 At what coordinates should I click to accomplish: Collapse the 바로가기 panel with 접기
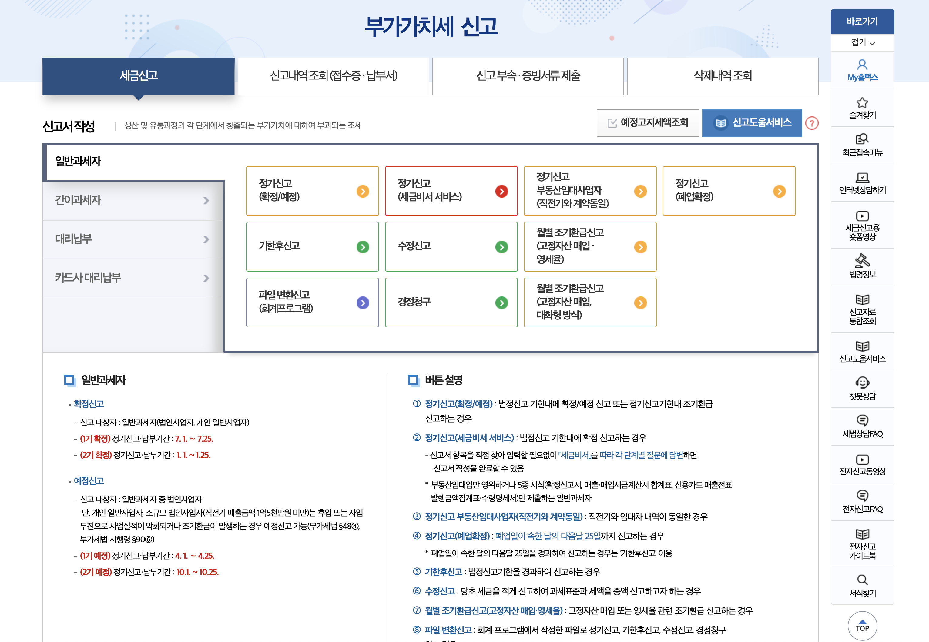pyautogui.click(x=862, y=43)
